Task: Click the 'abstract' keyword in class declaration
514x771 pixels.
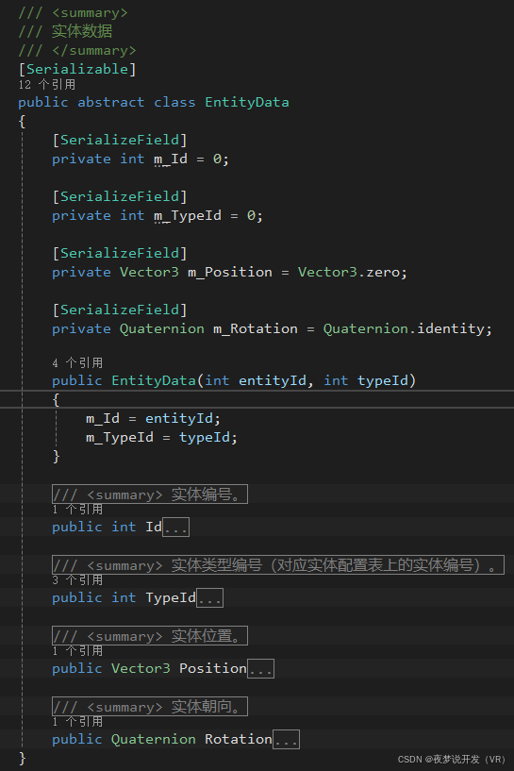Action: (111, 102)
